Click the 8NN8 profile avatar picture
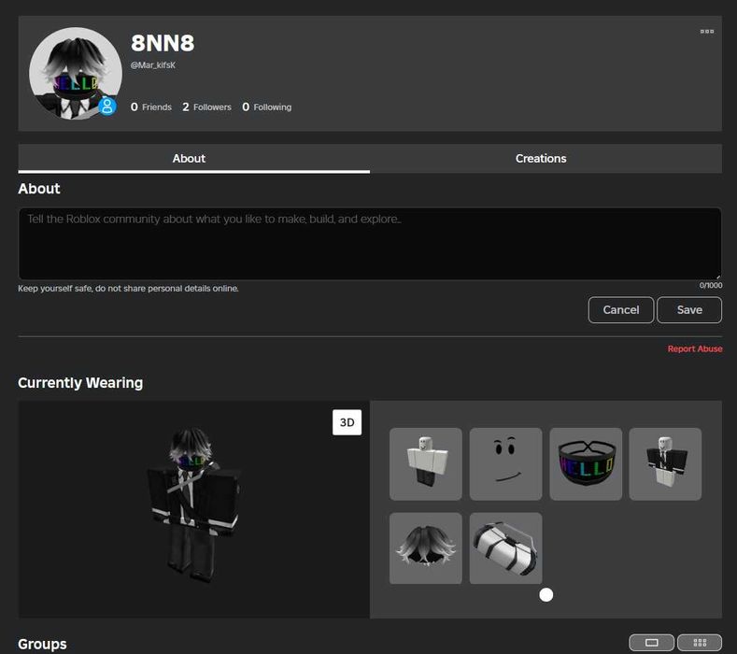737x654 pixels. coord(76,74)
